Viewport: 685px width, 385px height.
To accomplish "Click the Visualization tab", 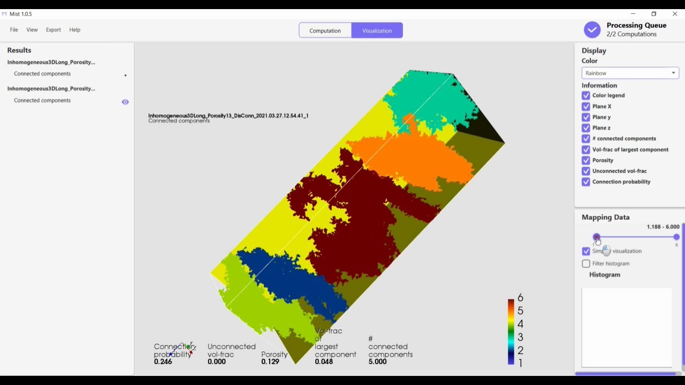I will click(x=377, y=30).
